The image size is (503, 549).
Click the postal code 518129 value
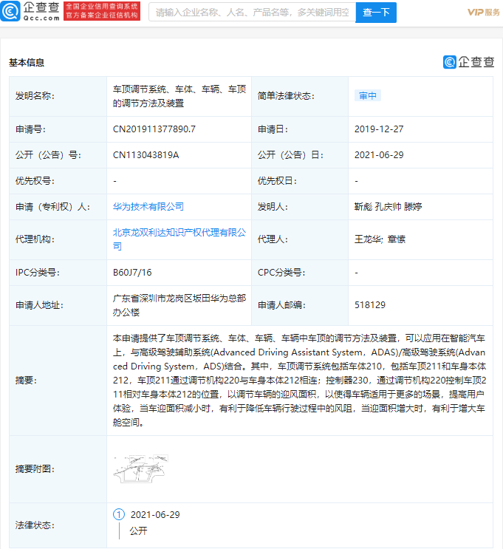(x=369, y=305)
